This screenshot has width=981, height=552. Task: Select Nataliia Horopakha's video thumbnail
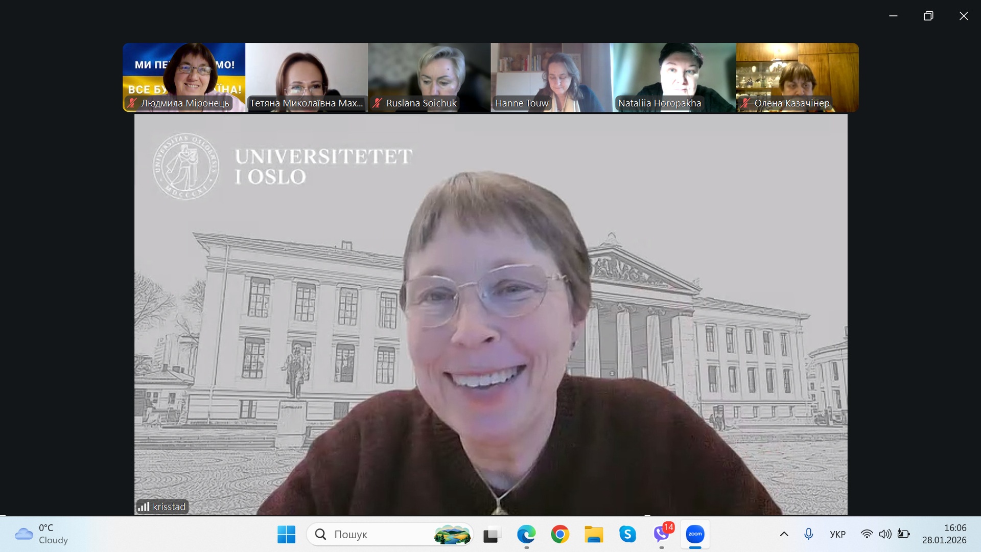(x=674, y=77)
